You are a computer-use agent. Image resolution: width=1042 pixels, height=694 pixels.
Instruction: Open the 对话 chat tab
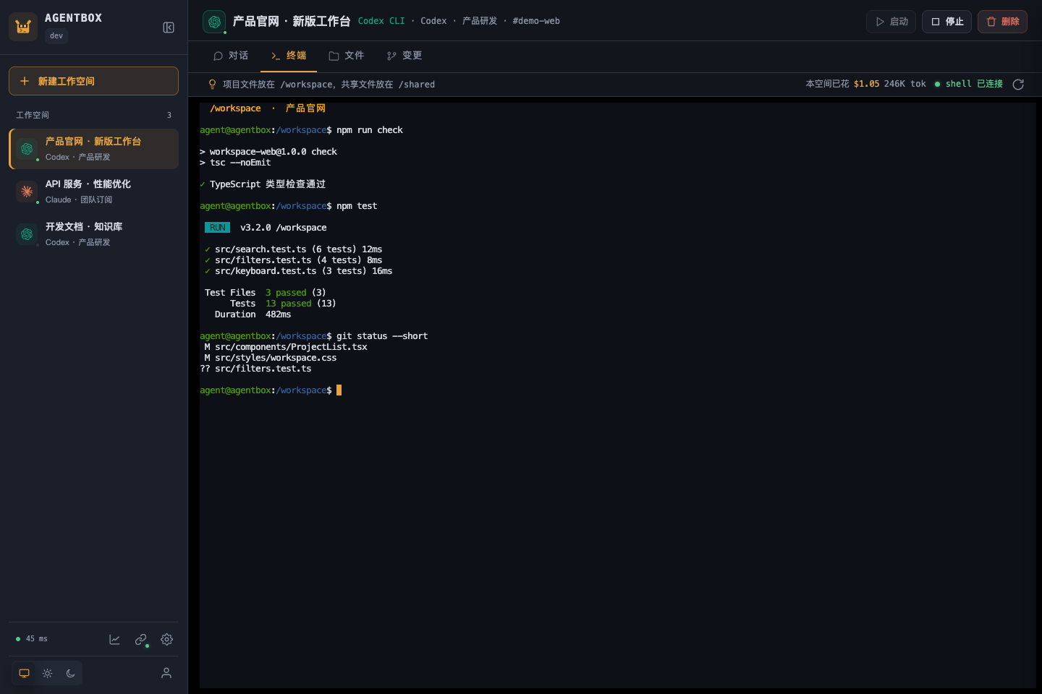coord(231,56)
